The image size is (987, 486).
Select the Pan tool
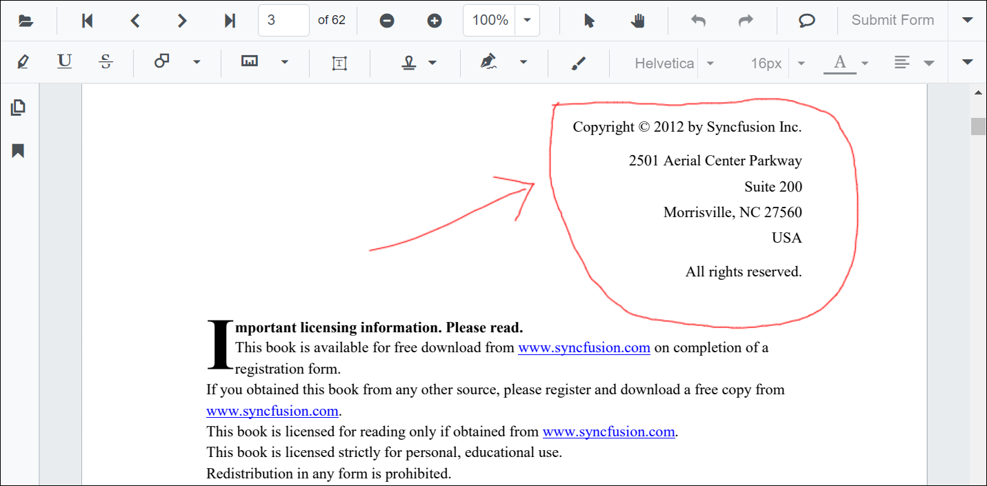pos(638,20)
